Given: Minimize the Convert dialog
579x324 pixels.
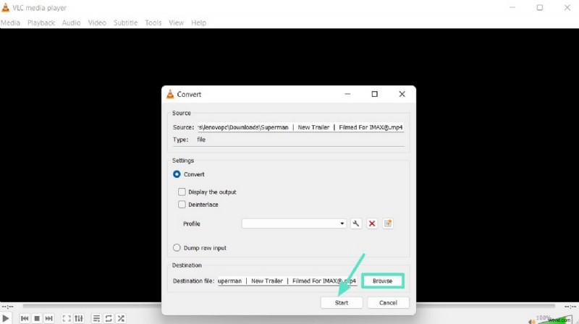Looking at the screenshot, I should point(347,94).
